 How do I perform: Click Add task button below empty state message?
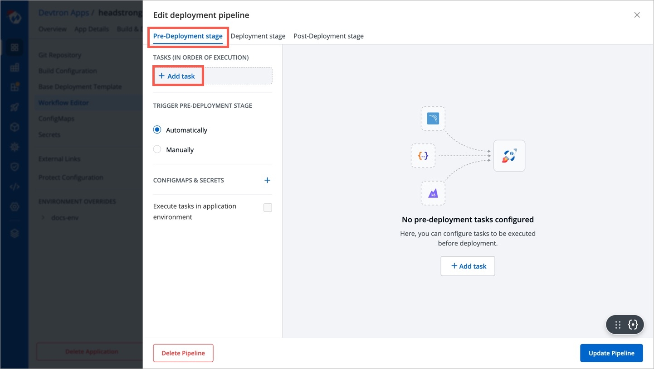[x=468, y=266]
